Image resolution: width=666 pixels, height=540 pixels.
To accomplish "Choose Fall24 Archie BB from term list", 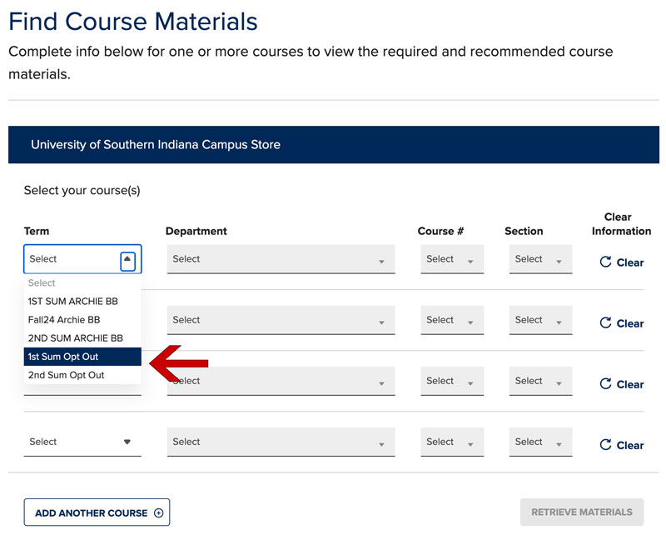I will point(64,320).
